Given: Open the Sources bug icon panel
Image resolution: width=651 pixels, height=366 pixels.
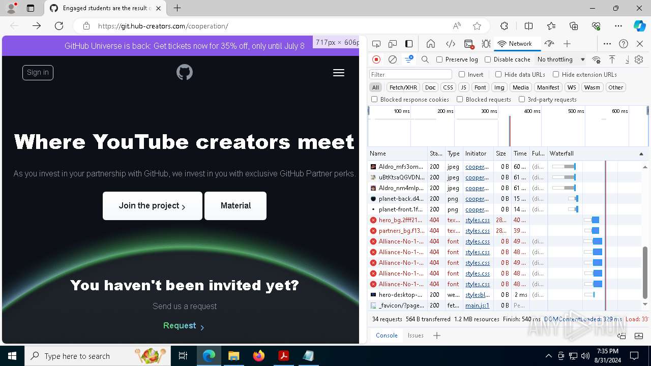Looking at the screenshot, I should click(486, 44).
